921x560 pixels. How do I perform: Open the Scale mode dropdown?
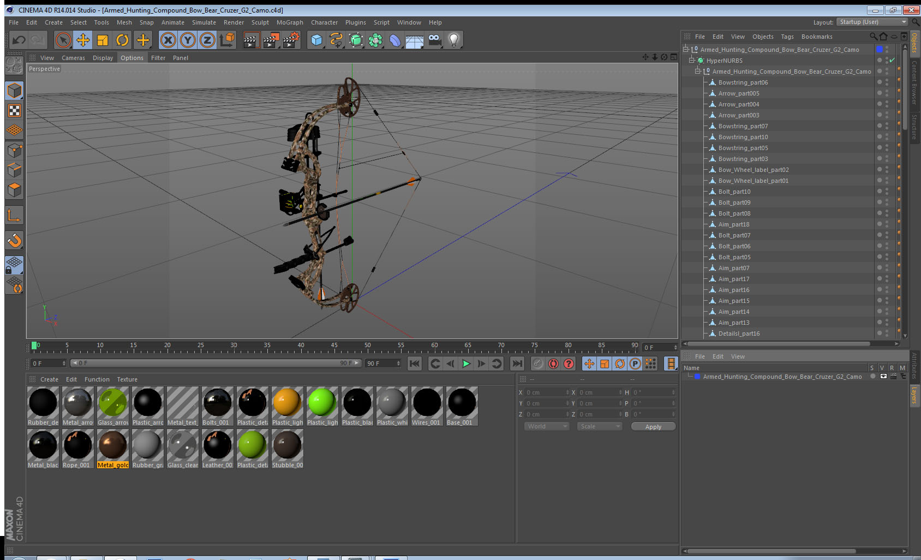[x=600, y=426]
